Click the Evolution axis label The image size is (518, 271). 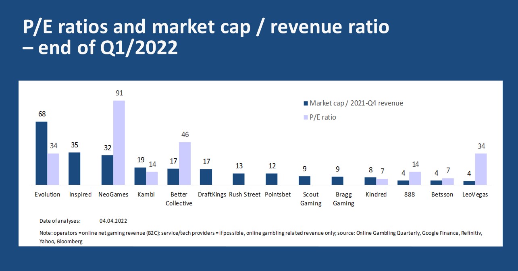click(47, 194)
